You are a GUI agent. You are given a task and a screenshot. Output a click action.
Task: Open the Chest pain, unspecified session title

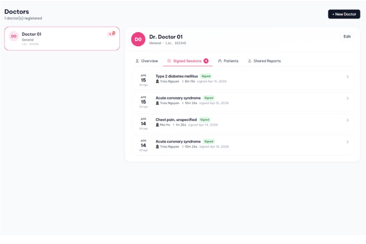pyautogui.click(x=176, y=120)
